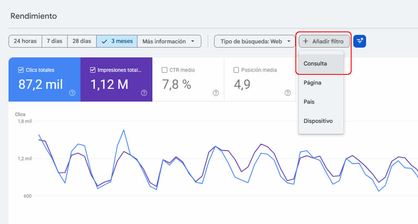Click the Añadir filtro button

point(324,41)
